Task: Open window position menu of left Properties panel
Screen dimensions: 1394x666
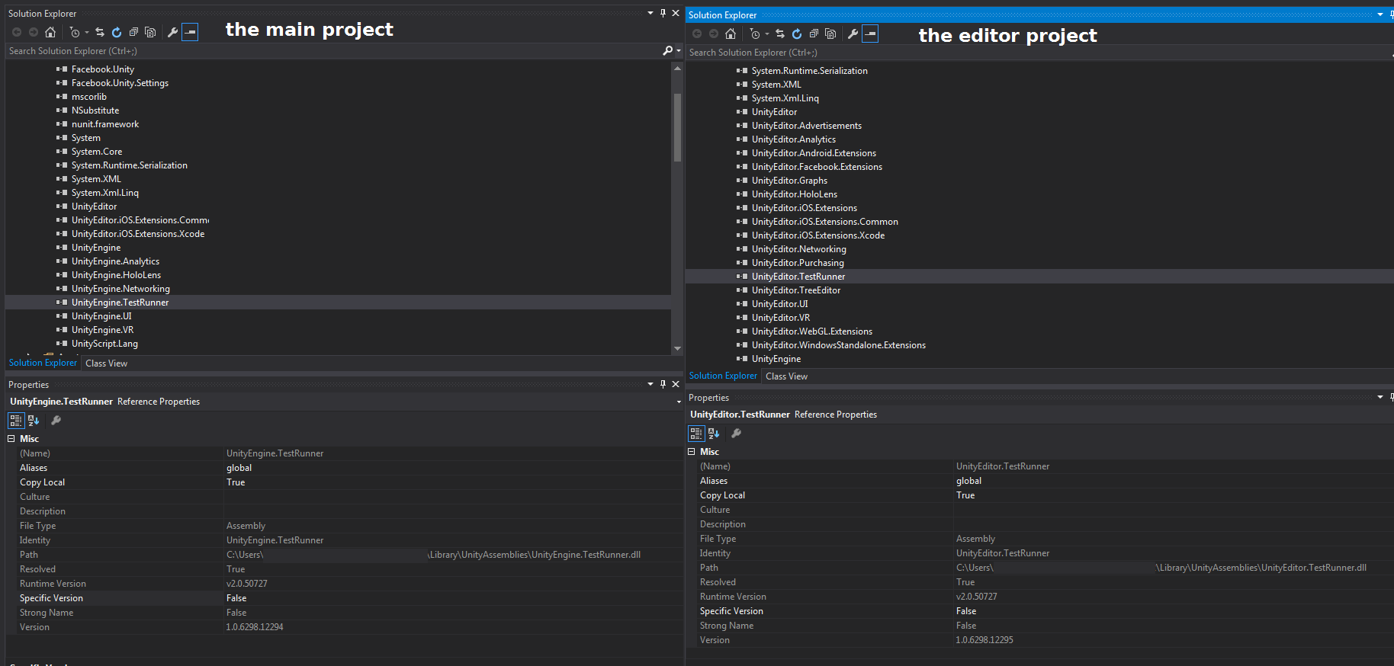Action: 650,384
